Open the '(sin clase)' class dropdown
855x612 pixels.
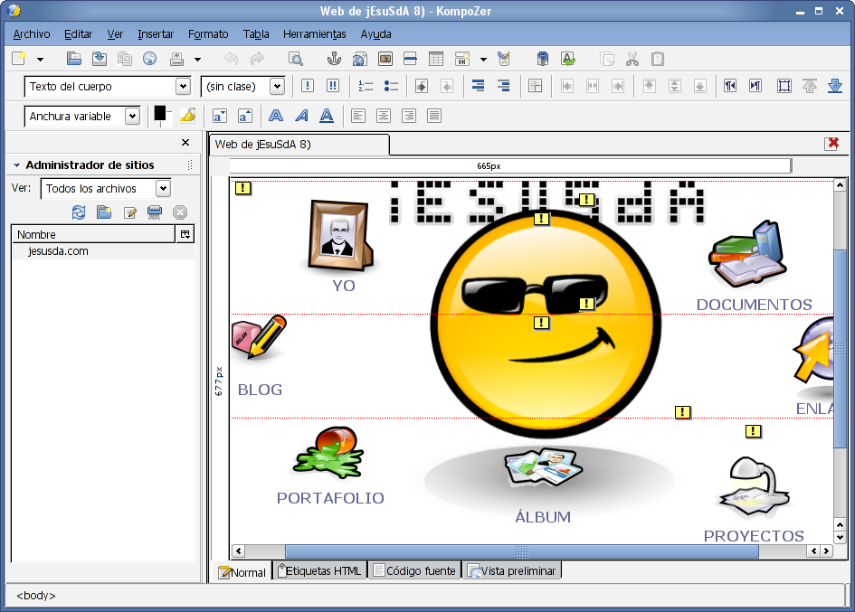tap(277, 86)
